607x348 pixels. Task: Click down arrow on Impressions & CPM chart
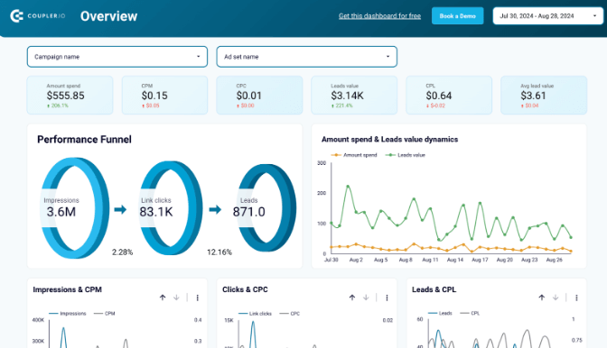(176, 298)
